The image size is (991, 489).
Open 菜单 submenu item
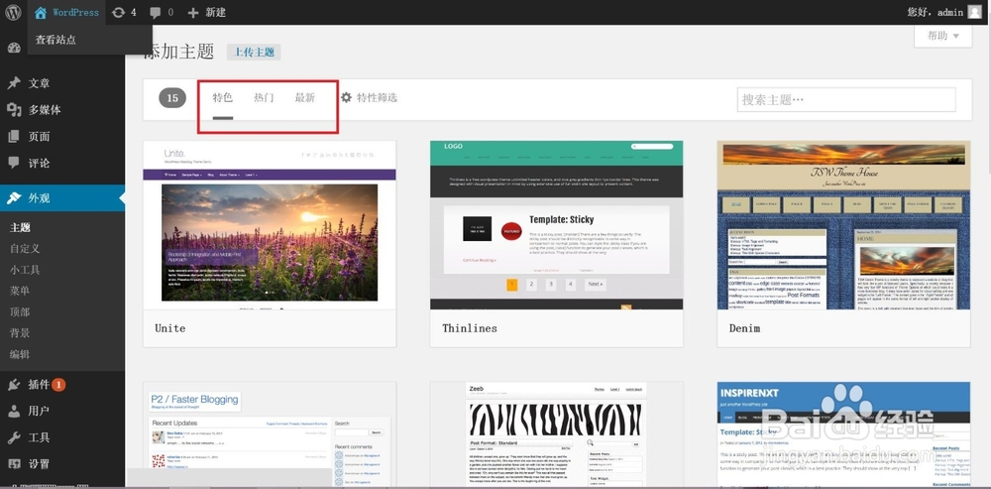point(20,291)
